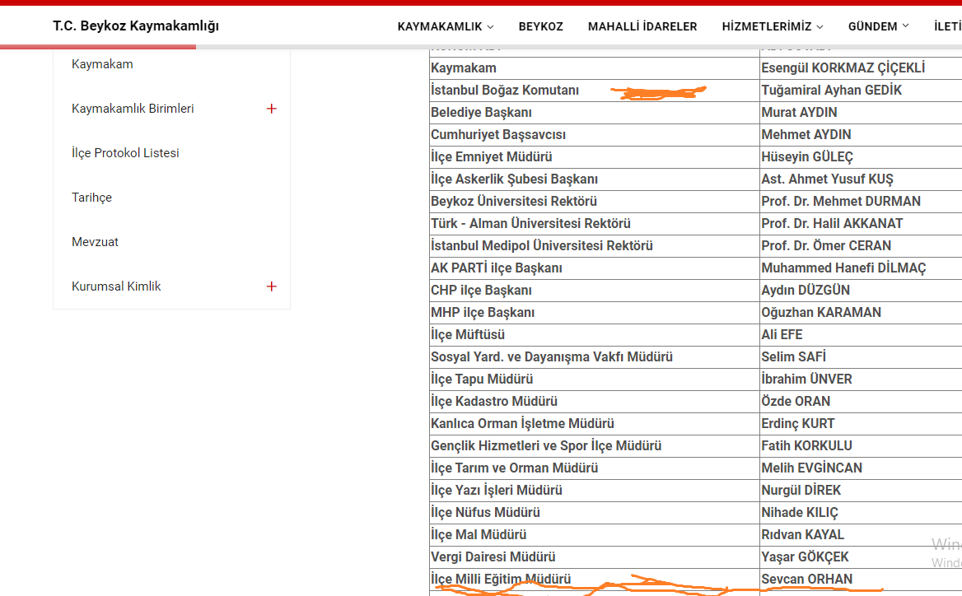Click the name Ast. Ahmet Yusuf KUŞ
This screenshot has width=962, height=596.
pyautogui.click(x=827, y=179)
